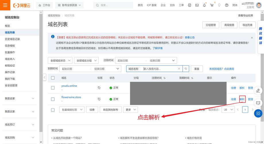The height and width of the screenshot is (144, 264).
Task: Tick the select-all checkbox in table header
Action: [x=53, y=78]
